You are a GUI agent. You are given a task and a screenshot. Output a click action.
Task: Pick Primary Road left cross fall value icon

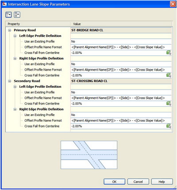[x=169, y=52]
